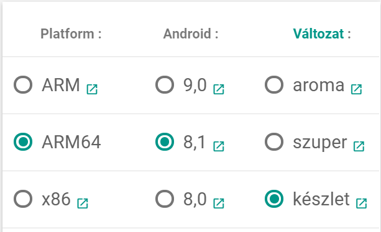Open the external link icon beside 8,1
This screenshot has height=232, width=381.
pyautogui.click(x=219, y=146)
